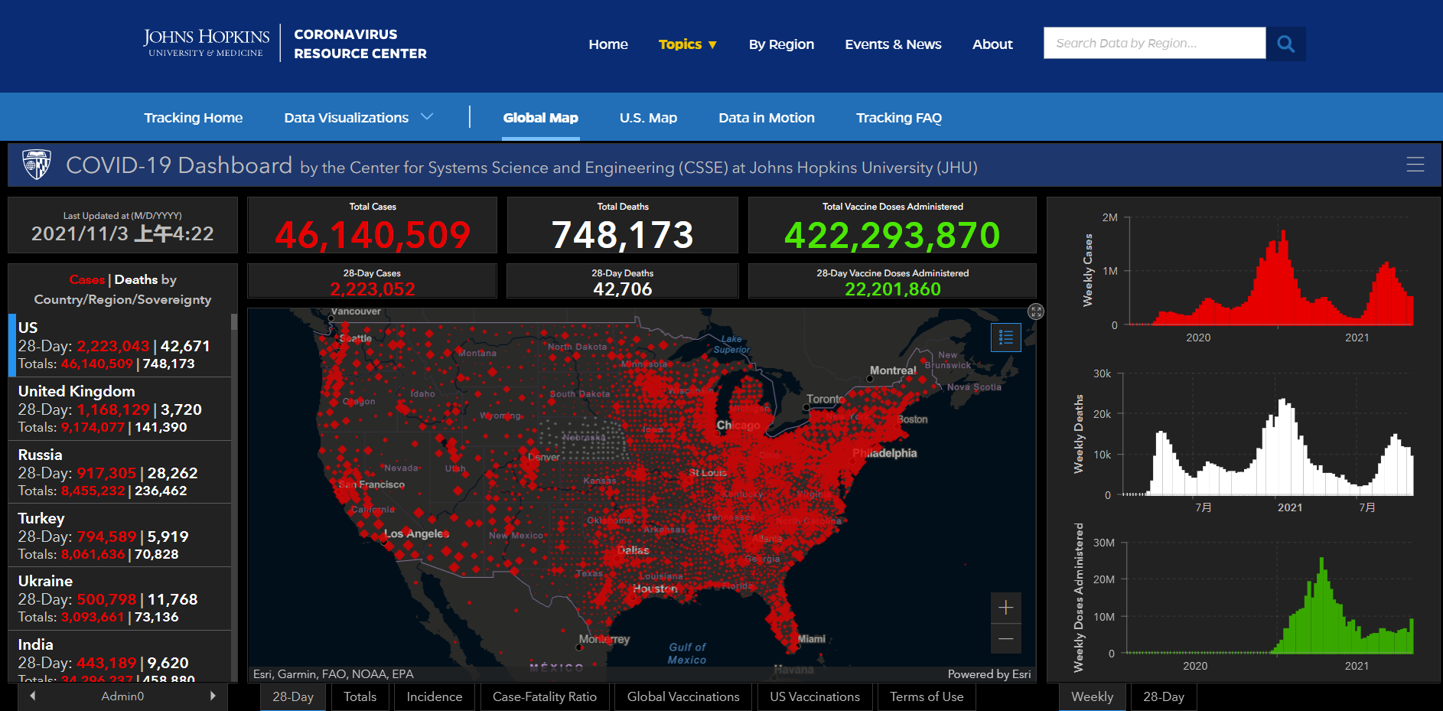Click 28-Day Vaccine Doses value 22,201,860
This screenshot has height=711, width=1443.
893,289
